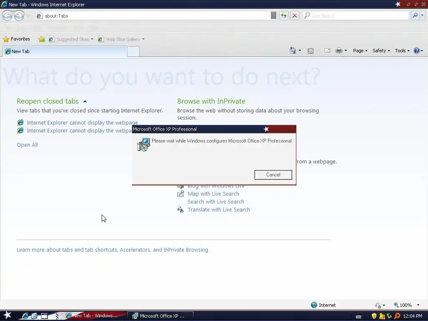The width and height of the screenshot is (428, 321).
Task: Switch to New Tab - Windows taskbar button
Action: (x=95, y=316)
